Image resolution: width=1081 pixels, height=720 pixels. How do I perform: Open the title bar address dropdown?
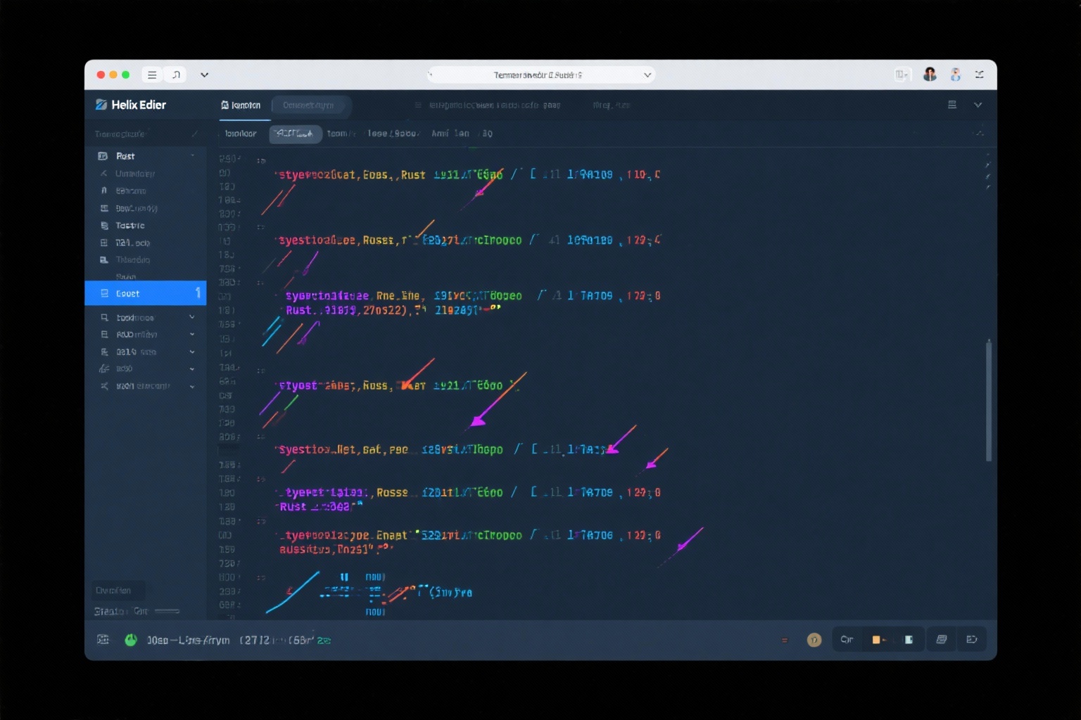647,75
